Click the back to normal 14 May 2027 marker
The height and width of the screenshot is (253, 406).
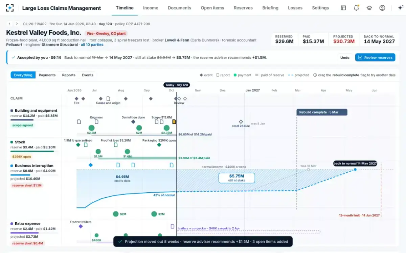[355, 164]
